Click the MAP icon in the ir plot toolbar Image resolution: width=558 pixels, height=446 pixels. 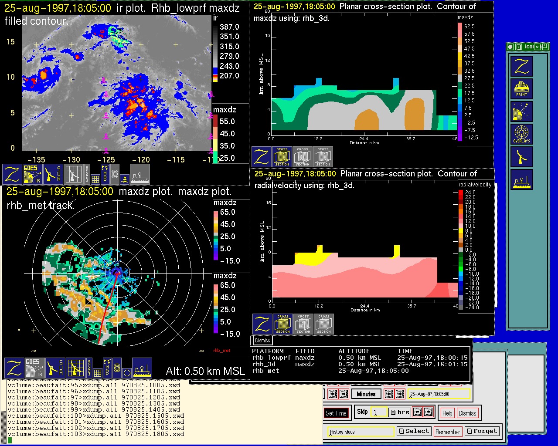tap(105, 173)
